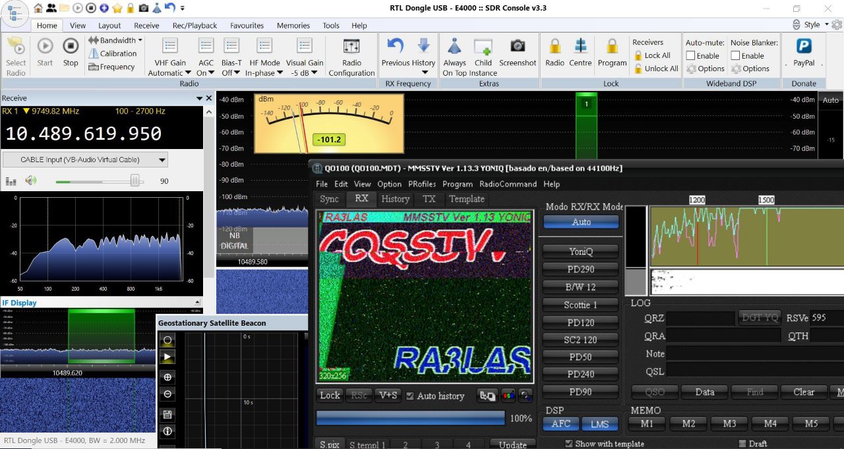Click info icon in Satellite Beacon panel
This screenshot has width=844, height=449.
pos(167,431)
